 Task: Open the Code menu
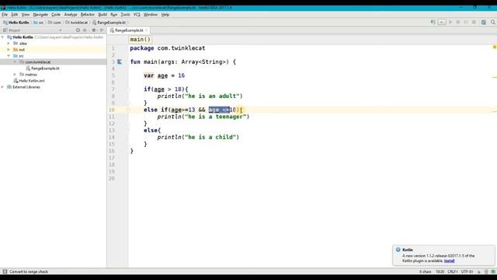tap(56, 15)
